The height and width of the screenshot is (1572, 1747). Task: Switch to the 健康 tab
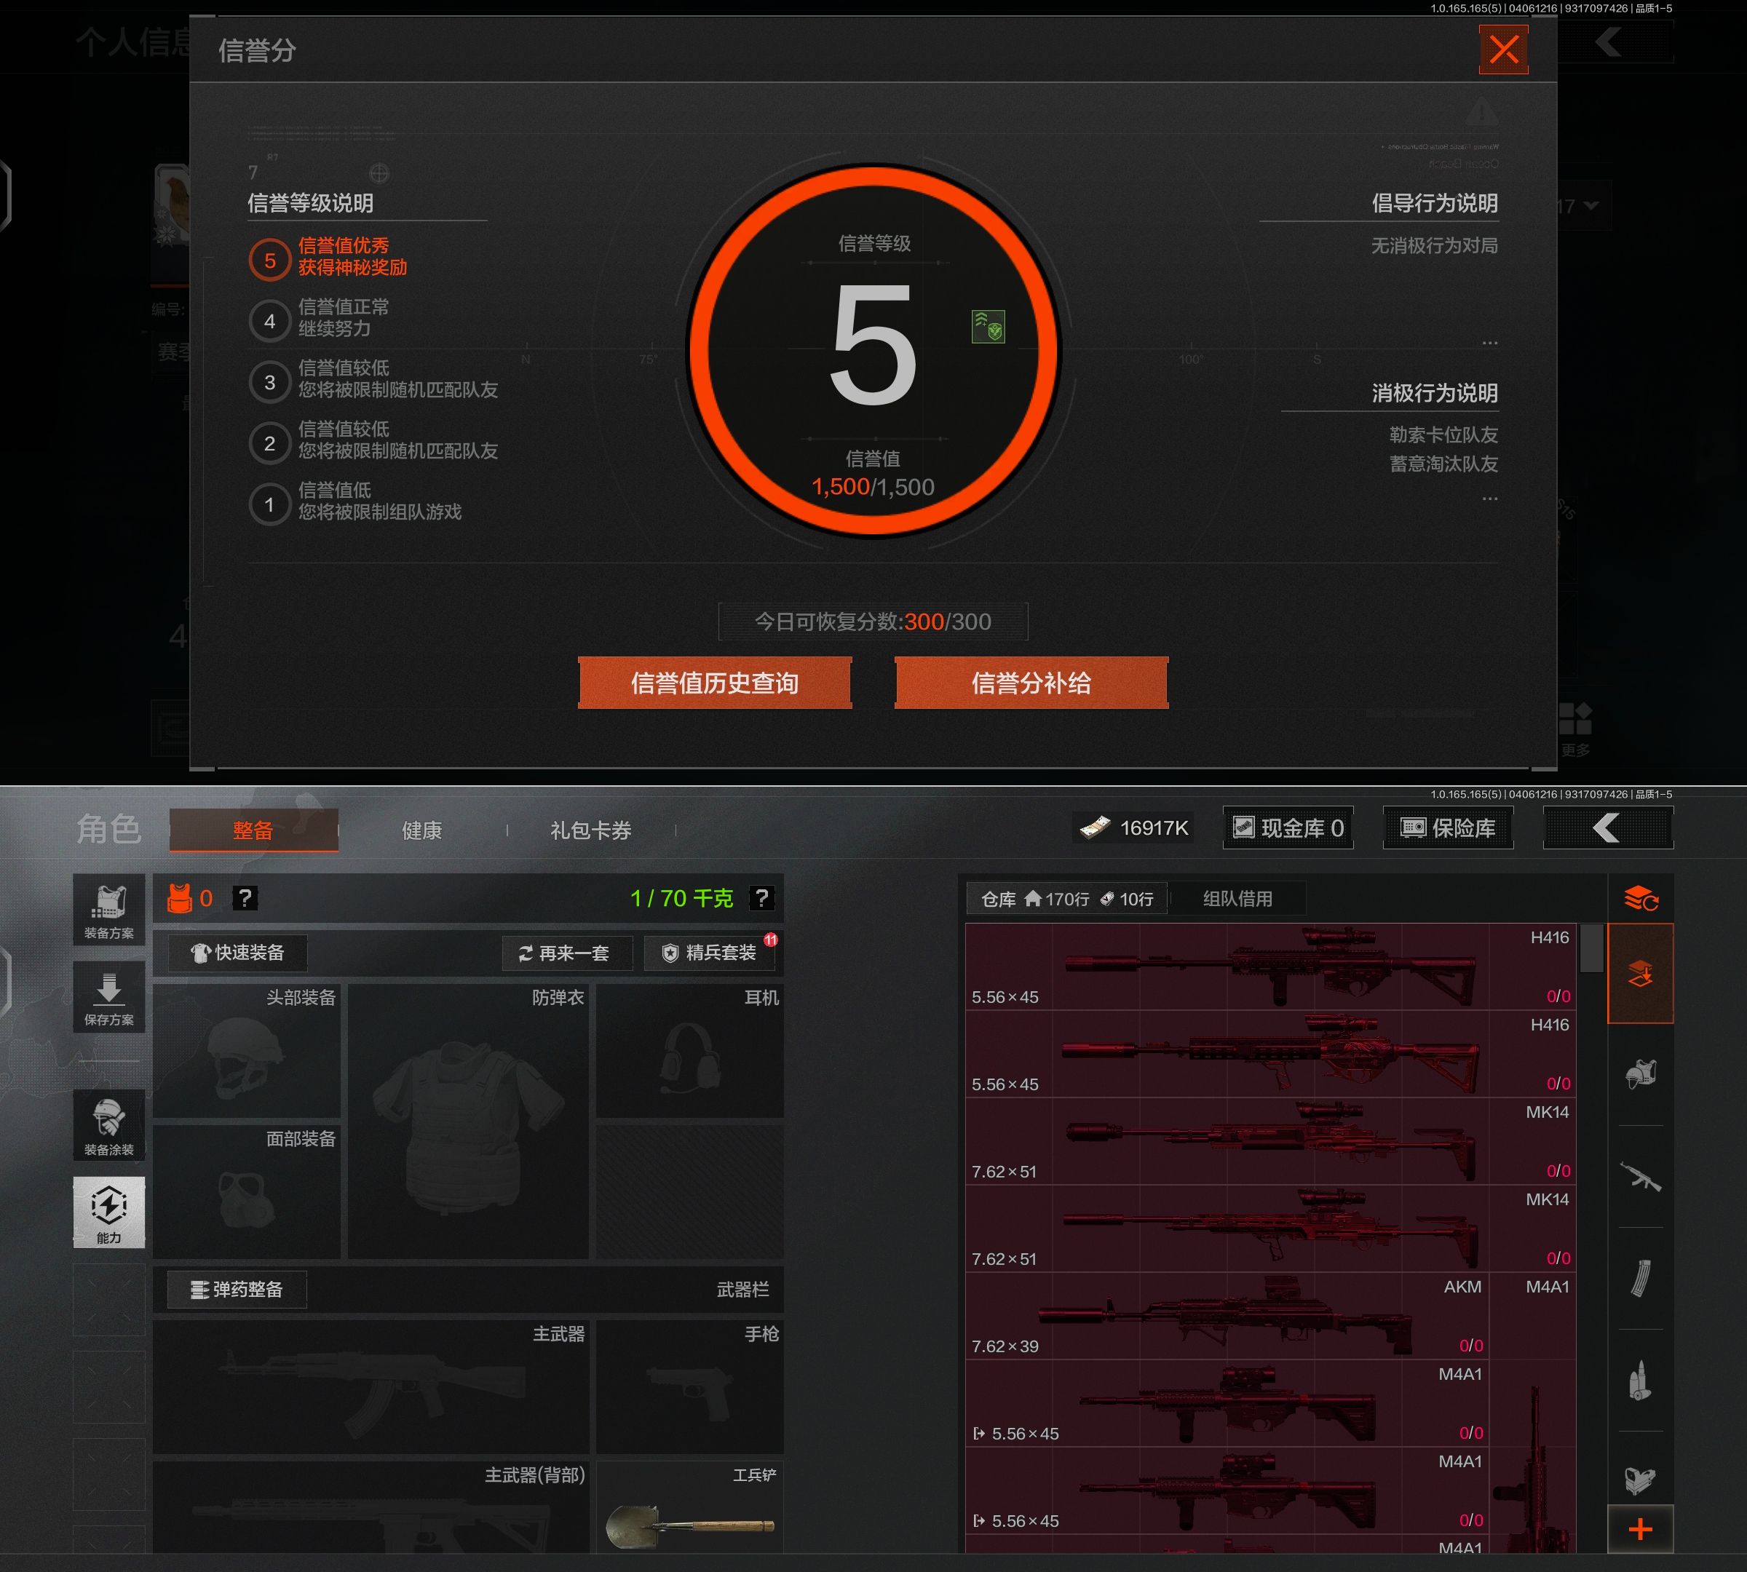421,830
